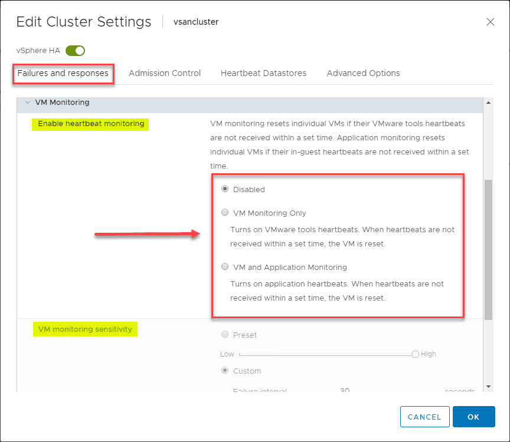Collapse the VM Monitoring section
The width and height of the screenshot is (510, 442).
[x=28, y=102]
